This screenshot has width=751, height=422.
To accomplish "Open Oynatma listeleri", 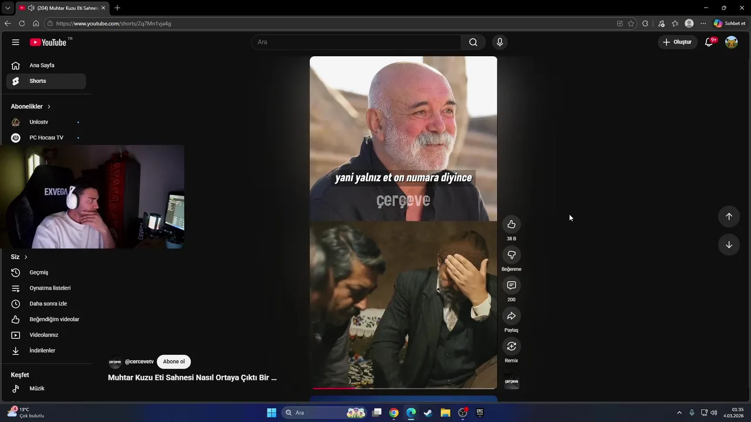I will pos(46,288).
